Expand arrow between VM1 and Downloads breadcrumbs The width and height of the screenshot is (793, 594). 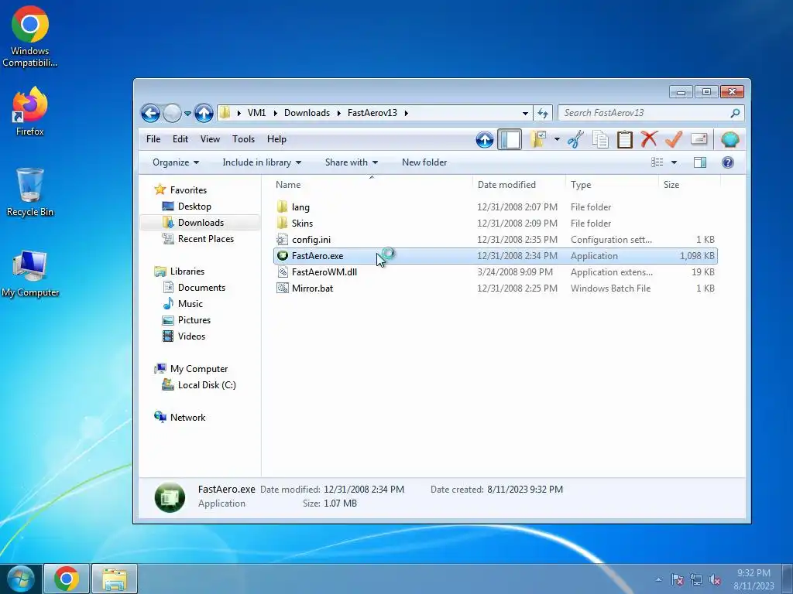(275, 113)
